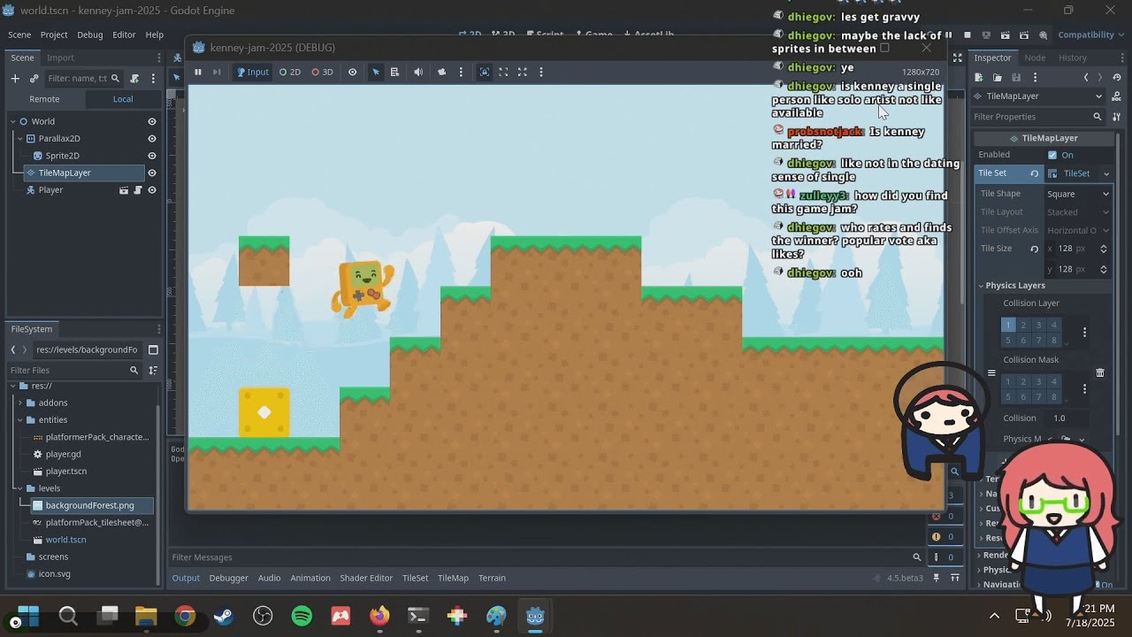Open the FileSystem sort options
Image resolution: width=1132 pixels, height=637 pixels.
point(153,370)
